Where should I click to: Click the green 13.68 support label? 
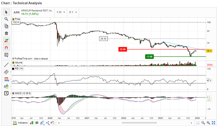tap(149, 57)
